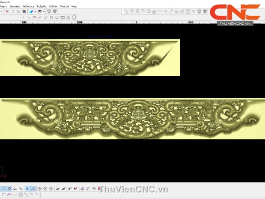The height and width of the screenshot is (199, 265).
Task: Select the Polyline drawing tool
Action: pyautogui.click(x=40, y=17)
